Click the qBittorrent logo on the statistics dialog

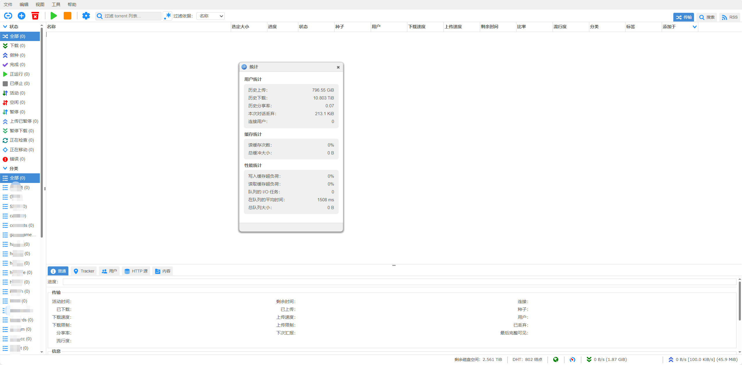[244, 67]
